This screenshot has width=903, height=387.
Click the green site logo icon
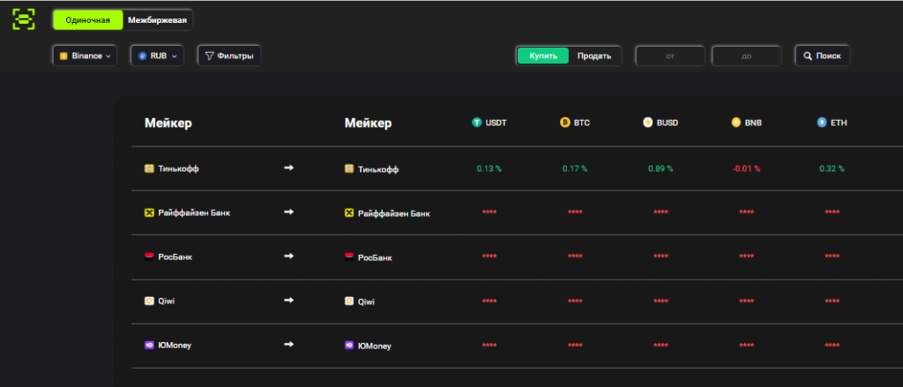click(x=24, y=19)
